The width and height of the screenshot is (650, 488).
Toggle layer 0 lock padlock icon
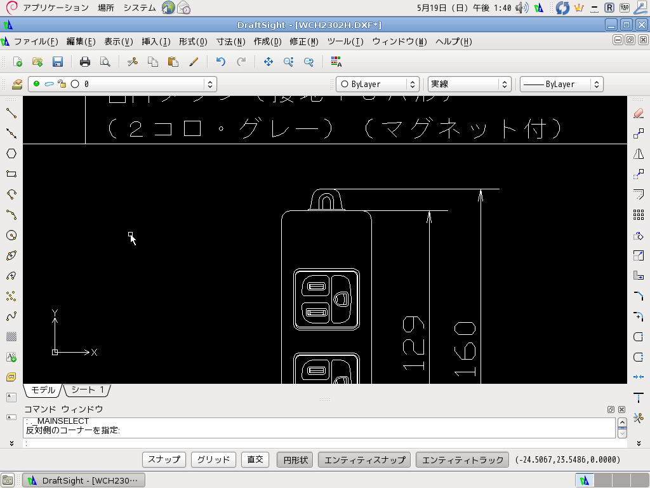click(62, 84)
